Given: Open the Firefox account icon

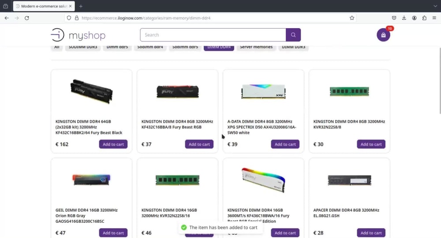Looking at the screenshot, I should pyautogui.click(x=414, y=18).
